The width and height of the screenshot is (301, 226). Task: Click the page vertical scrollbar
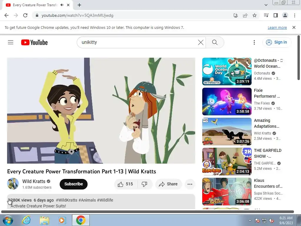tap(299, 58)
